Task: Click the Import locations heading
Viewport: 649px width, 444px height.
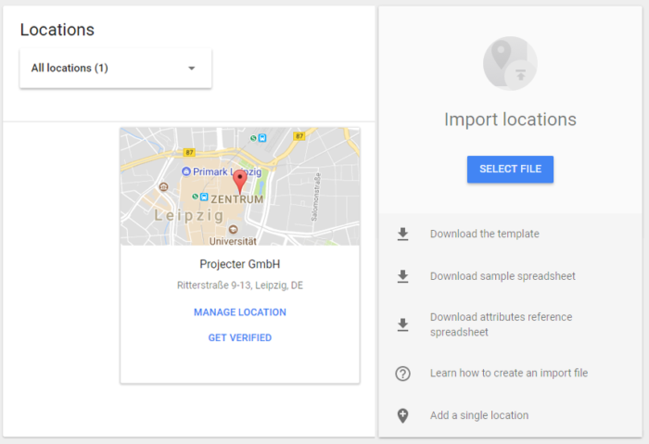Action: [x=510, y=120]
